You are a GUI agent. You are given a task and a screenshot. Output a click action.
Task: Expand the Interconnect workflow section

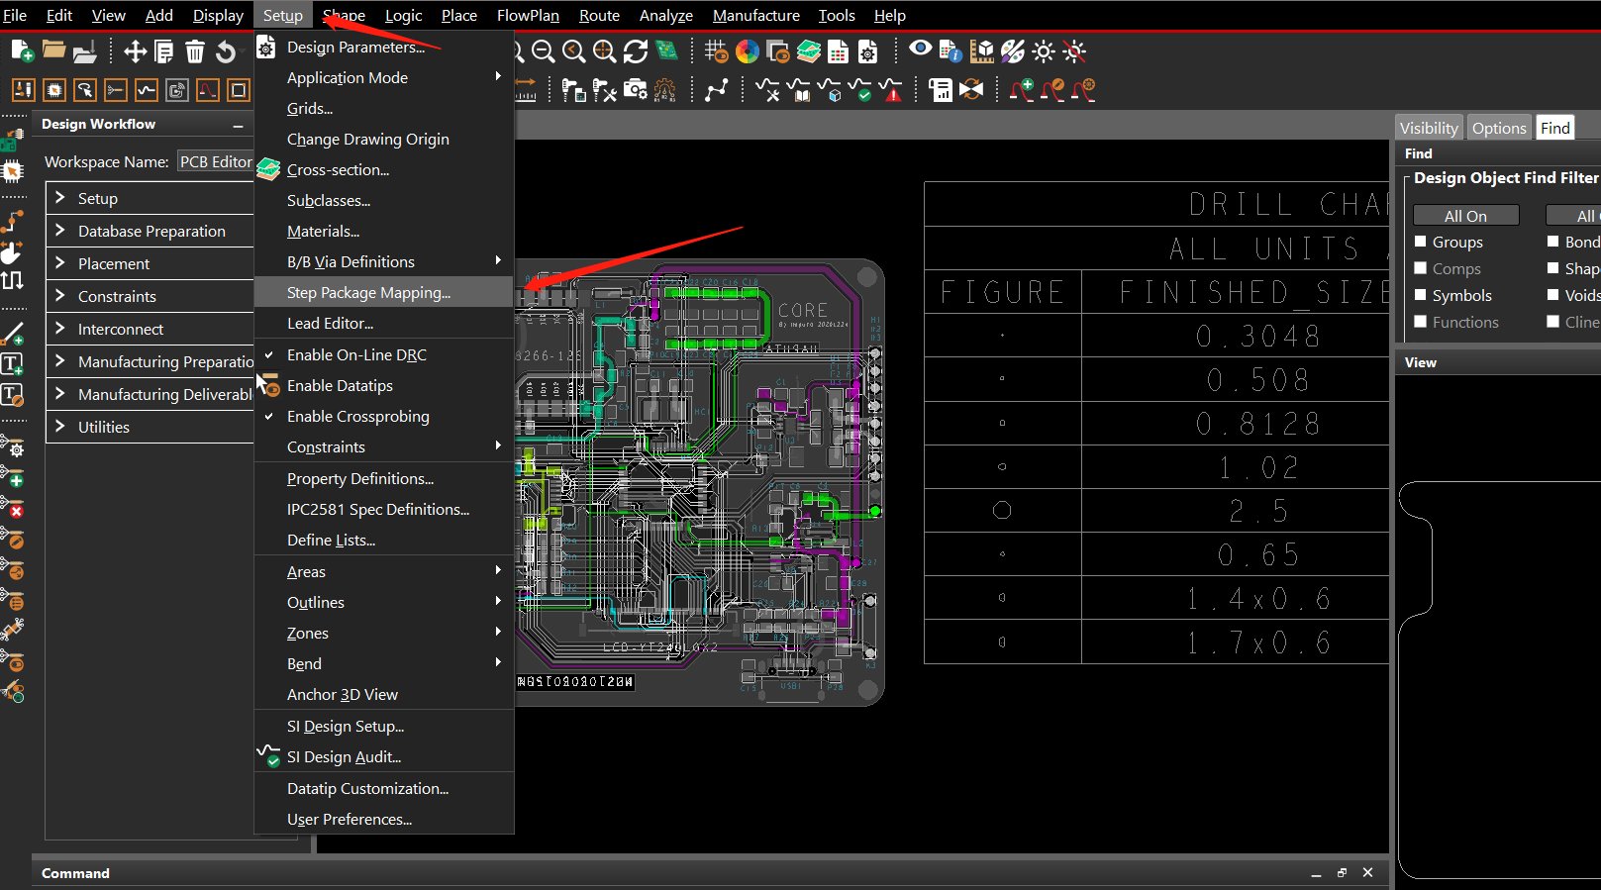60,329
